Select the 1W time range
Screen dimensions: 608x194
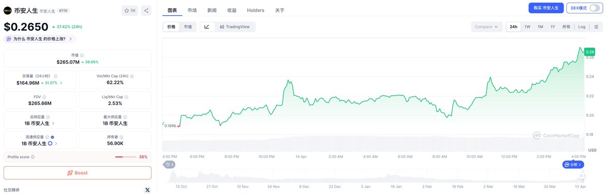[x=527, y=27]
